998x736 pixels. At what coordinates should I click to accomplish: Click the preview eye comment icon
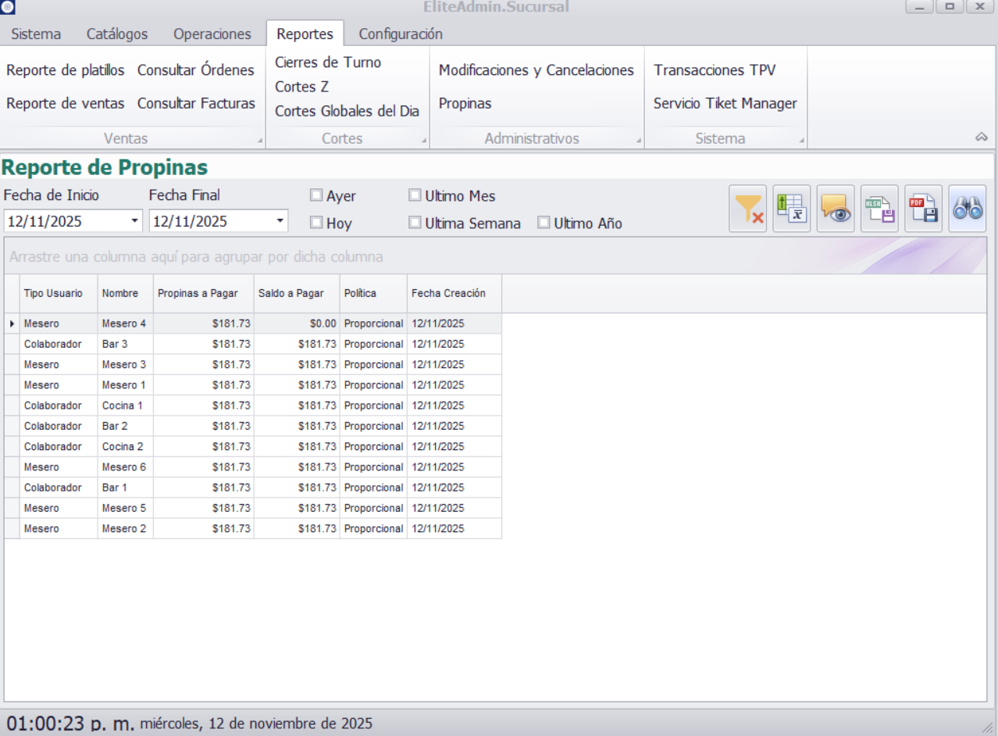pos(835,209)
